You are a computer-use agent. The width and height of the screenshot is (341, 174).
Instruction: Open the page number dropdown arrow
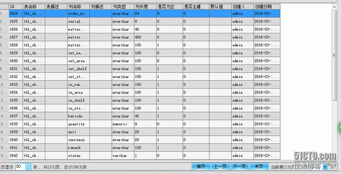click(x=325, y=167)
